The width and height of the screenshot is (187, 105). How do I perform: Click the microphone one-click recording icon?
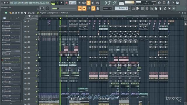pos(168,3)
